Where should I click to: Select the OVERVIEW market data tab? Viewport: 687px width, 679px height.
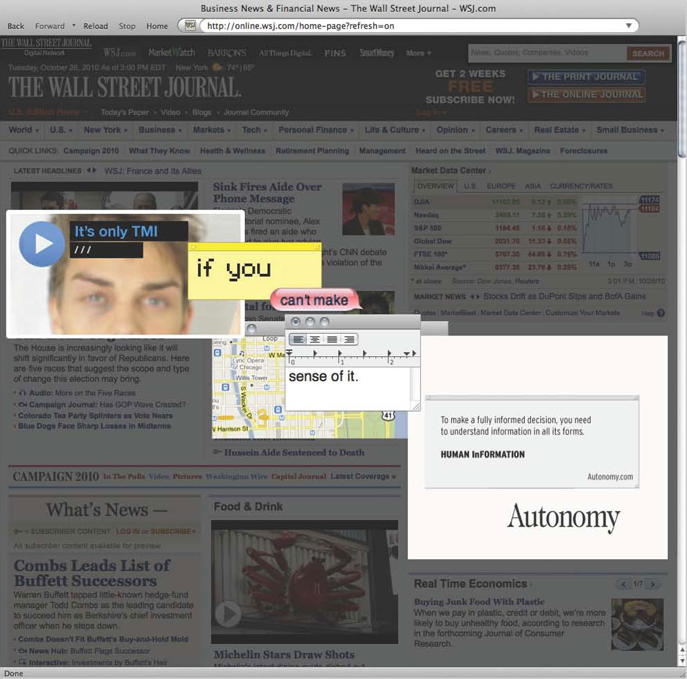pos(435,186)
